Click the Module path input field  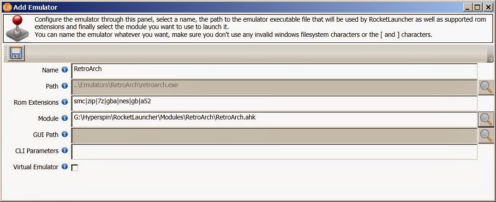(x=274, y=119)
